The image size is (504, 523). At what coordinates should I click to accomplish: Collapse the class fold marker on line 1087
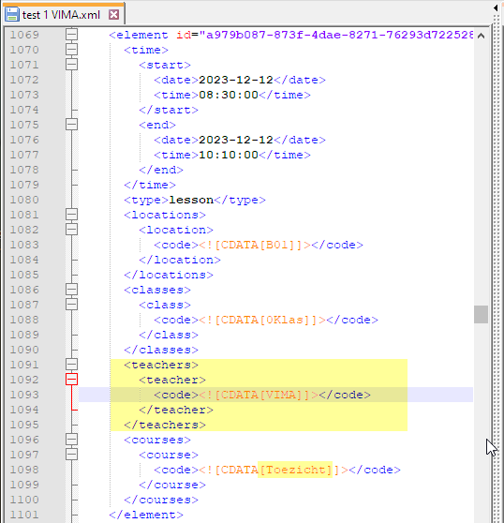tap(72, 305)
